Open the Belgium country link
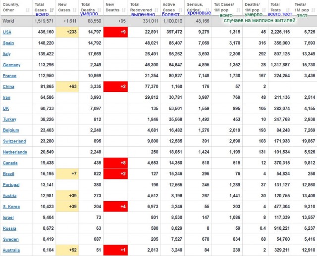 click(11, 130)
